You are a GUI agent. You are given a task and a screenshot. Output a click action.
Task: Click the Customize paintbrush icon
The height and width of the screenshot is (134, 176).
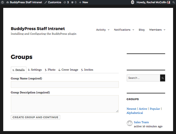(46, 2)
